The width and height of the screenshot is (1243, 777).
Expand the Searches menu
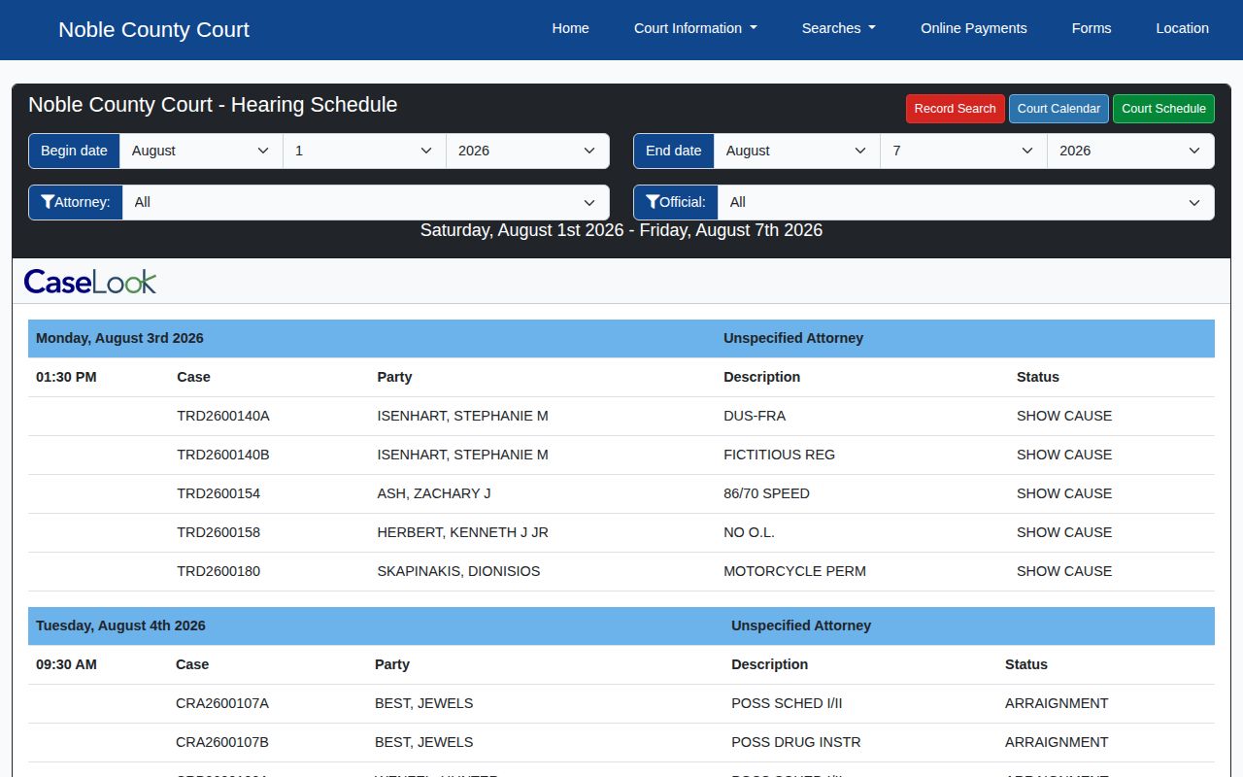point(839,28)
